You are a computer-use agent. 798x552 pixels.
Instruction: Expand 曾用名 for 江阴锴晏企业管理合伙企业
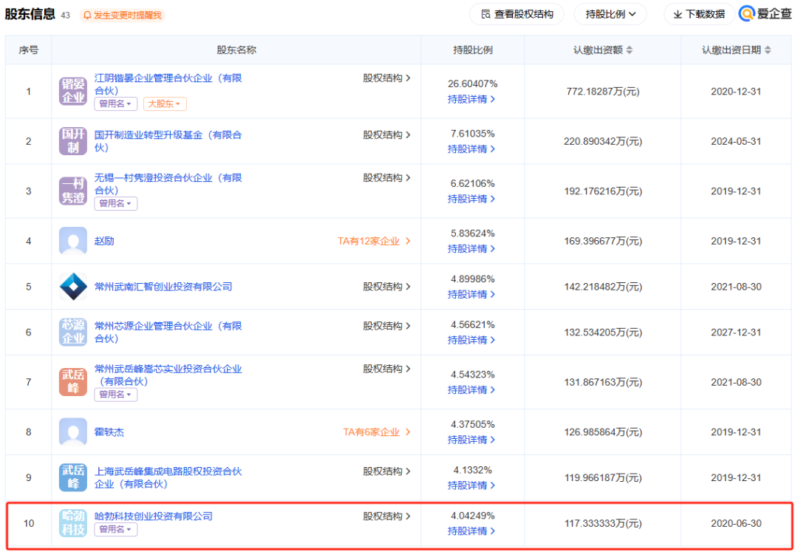pos(115,103)
